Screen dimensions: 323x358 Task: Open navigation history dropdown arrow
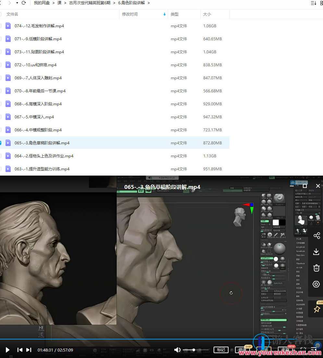pyautogui.click(x=17, y=3)
